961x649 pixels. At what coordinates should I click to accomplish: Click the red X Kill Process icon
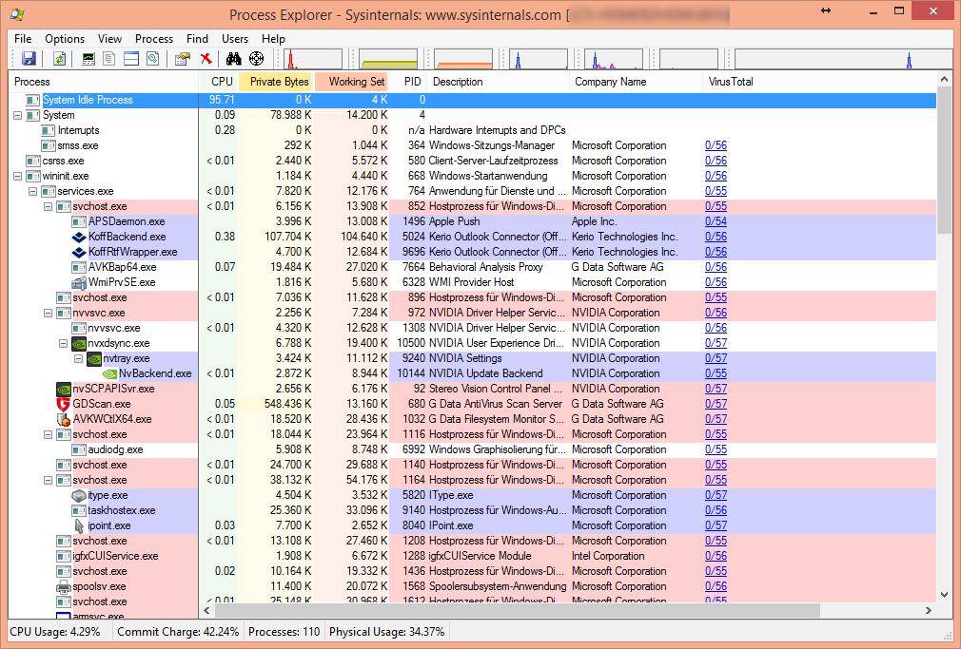pyautogui.click(x=206, y=59)
